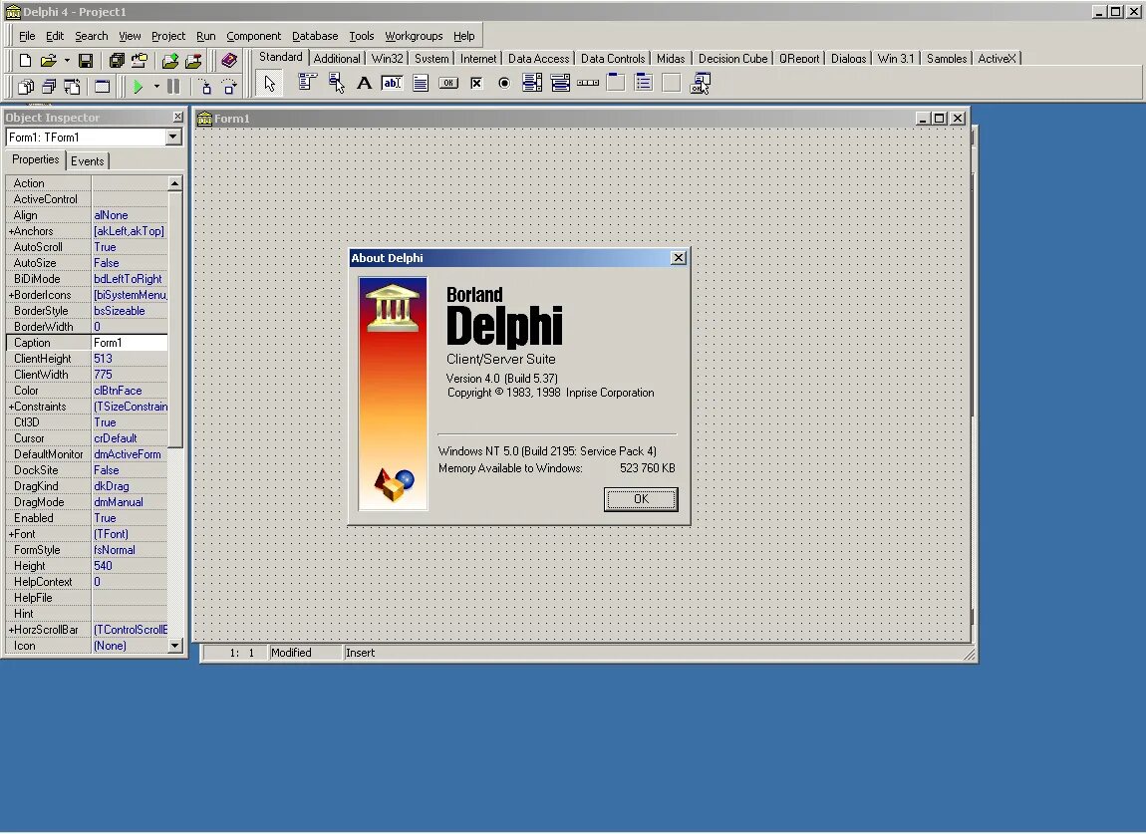Select the RadioGroup component icon

[644, 83]
